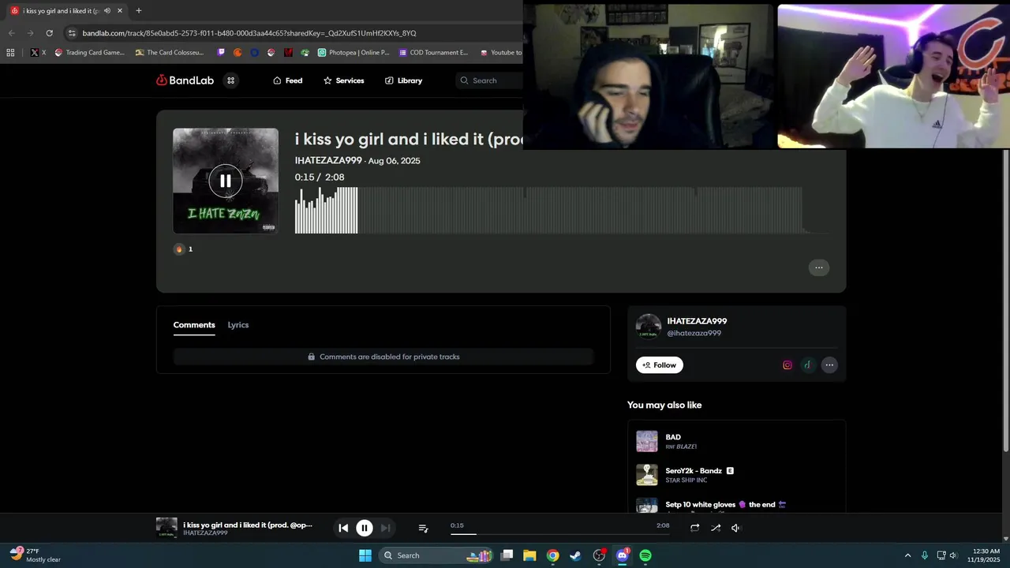Open the play queue icon
This screenshot has width=1010, height=568.
[x=423, y=528]
